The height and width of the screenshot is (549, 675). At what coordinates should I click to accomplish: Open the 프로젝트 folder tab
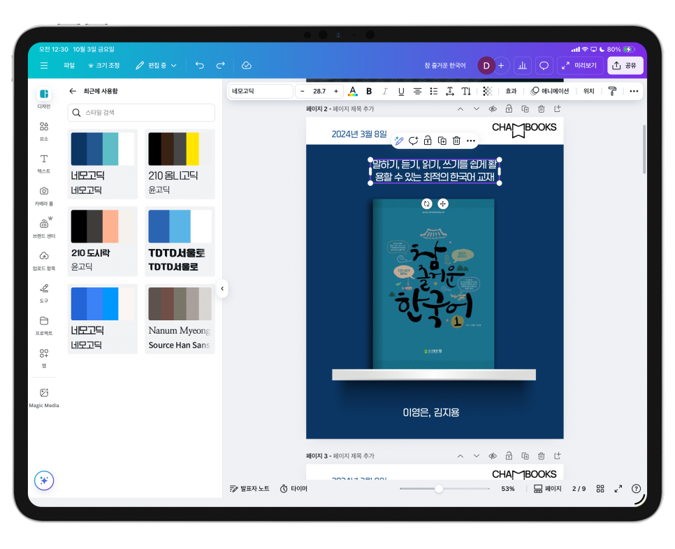(x=44, y=325)
